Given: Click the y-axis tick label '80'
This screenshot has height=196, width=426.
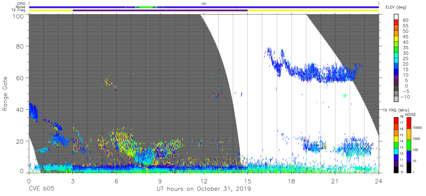Looking at the screenshot, I should click(20, 46).
